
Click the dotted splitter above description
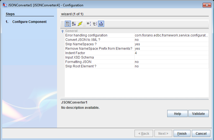coord(135,98)
